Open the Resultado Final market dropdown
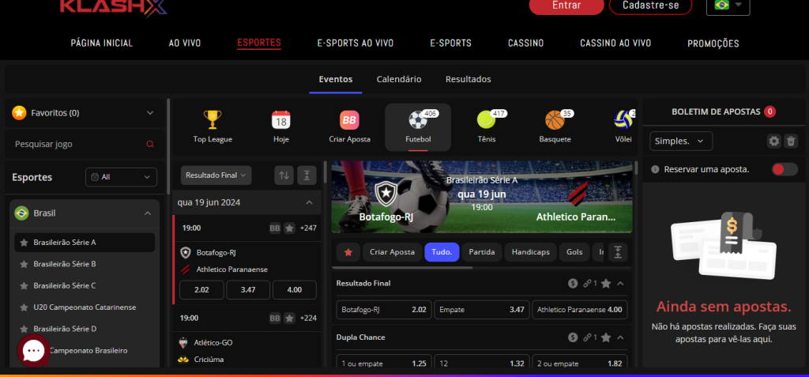The height and width of the screenshot is (377, 809). [216, 175]
